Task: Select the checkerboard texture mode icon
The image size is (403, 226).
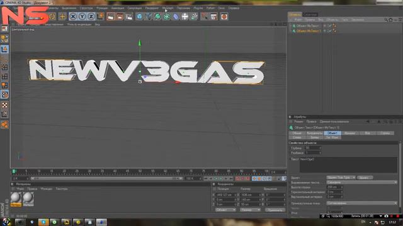Action: (4, 105)
